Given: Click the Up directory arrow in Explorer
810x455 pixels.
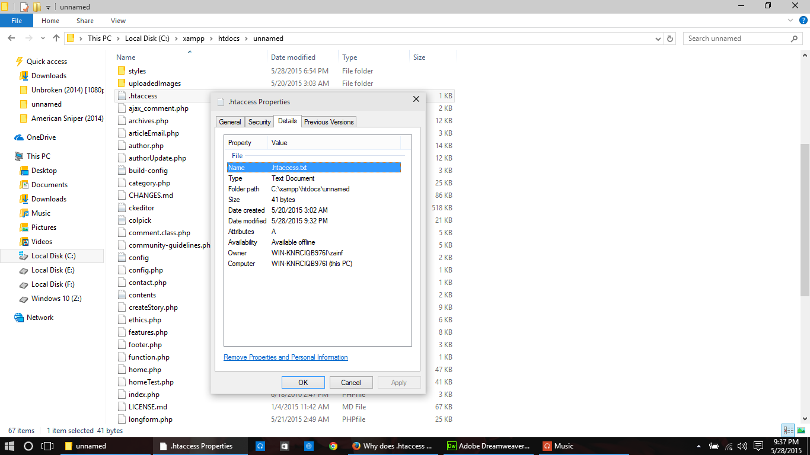Looking at the screenshot, I should pos(56,38).
